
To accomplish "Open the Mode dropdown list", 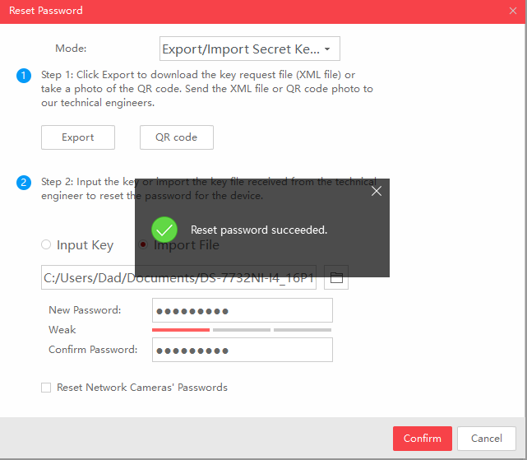I will pyautogui.click(x=249, y=49).
